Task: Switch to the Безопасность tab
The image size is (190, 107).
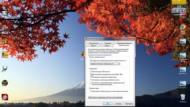Action: pyautogui.click(x=94, y=43)
